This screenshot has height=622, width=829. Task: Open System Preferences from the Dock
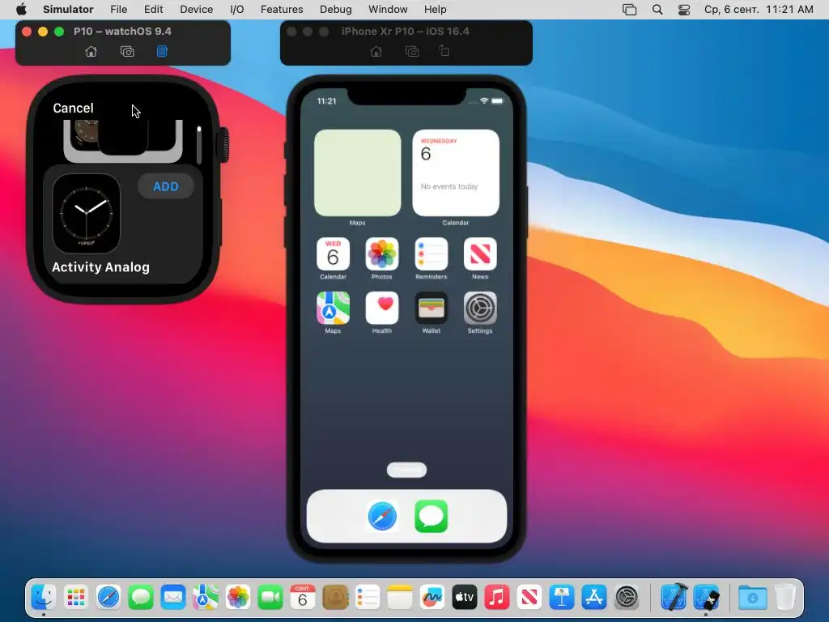click(627, 598)
